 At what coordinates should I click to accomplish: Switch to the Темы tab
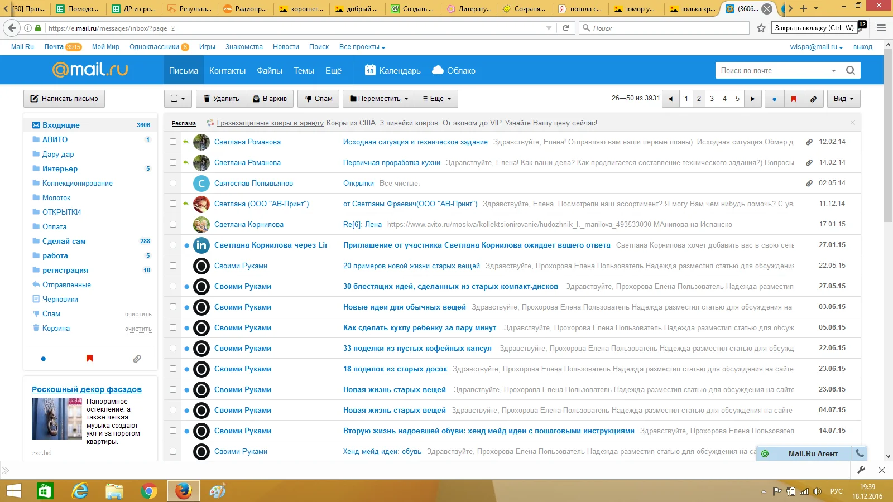(x=304, y=71)
